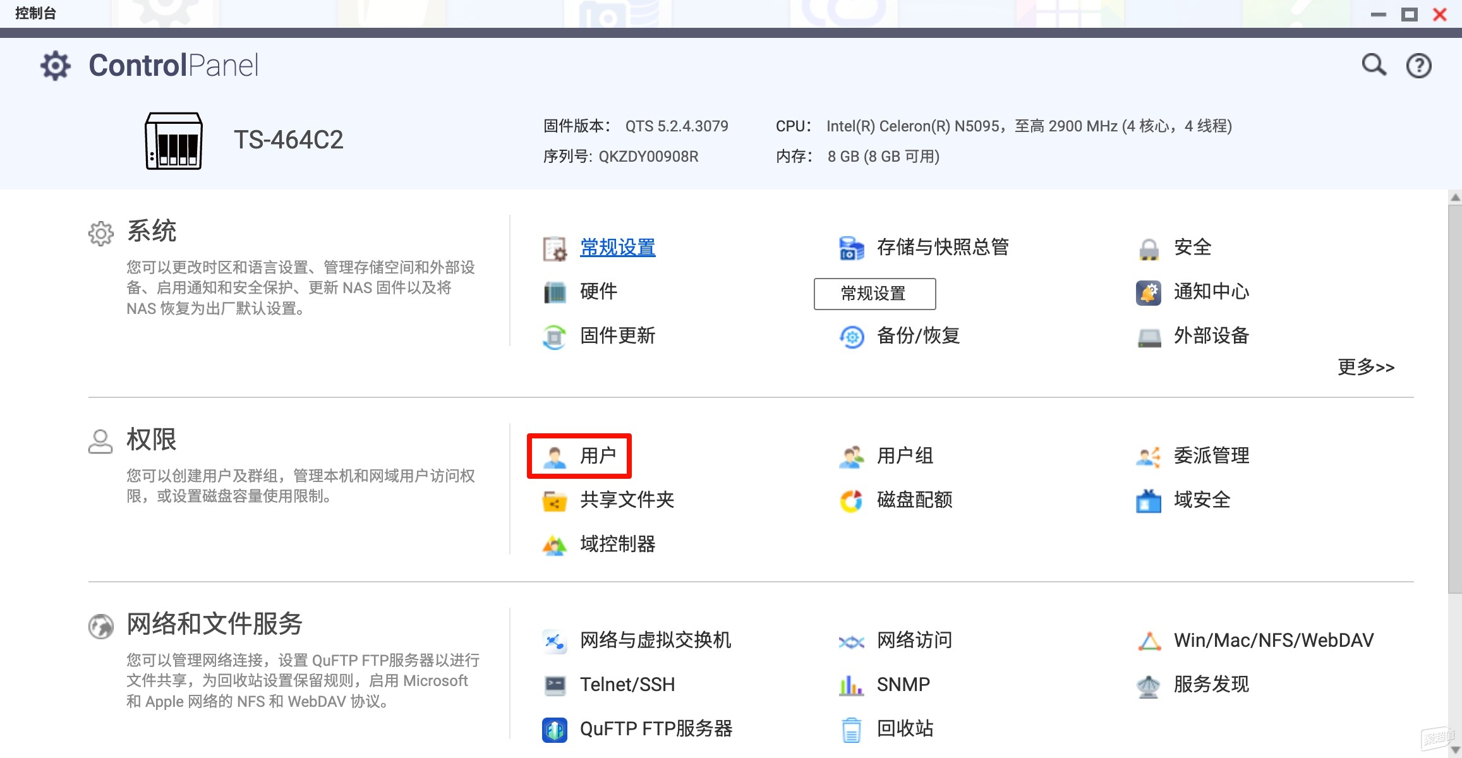Select the 磁盘配额 label
The image size is (1462, 758).
pyautogui.click(x=914, y=500)
